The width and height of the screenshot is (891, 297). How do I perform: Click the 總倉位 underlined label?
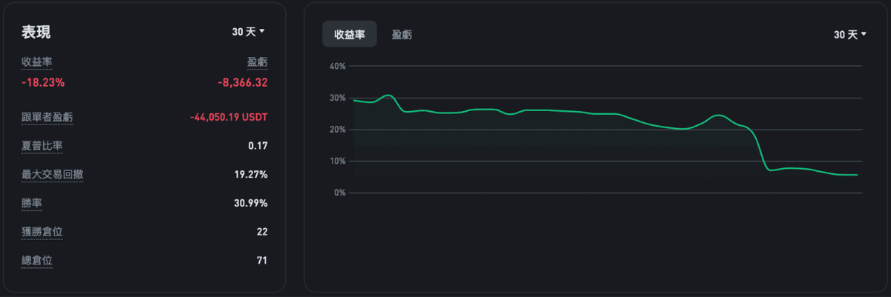36,261
